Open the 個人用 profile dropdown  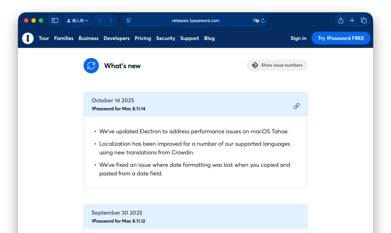(77, 20)
